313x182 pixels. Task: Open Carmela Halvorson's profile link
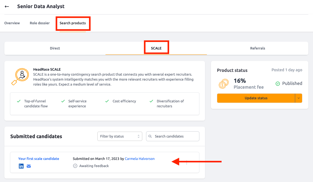click(140, 159)
